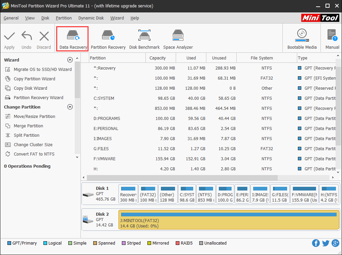342x255 pixels.
Task: Sort by File System column header
Action: click(267, 58)
